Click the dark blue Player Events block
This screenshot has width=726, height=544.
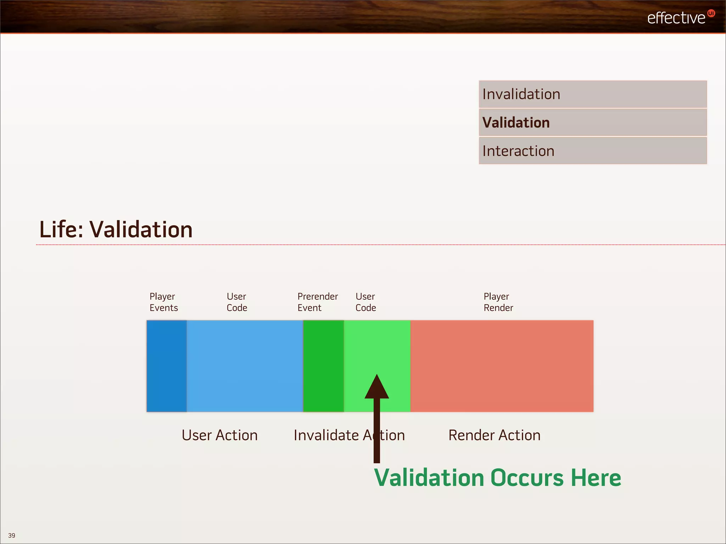[166, 366]
